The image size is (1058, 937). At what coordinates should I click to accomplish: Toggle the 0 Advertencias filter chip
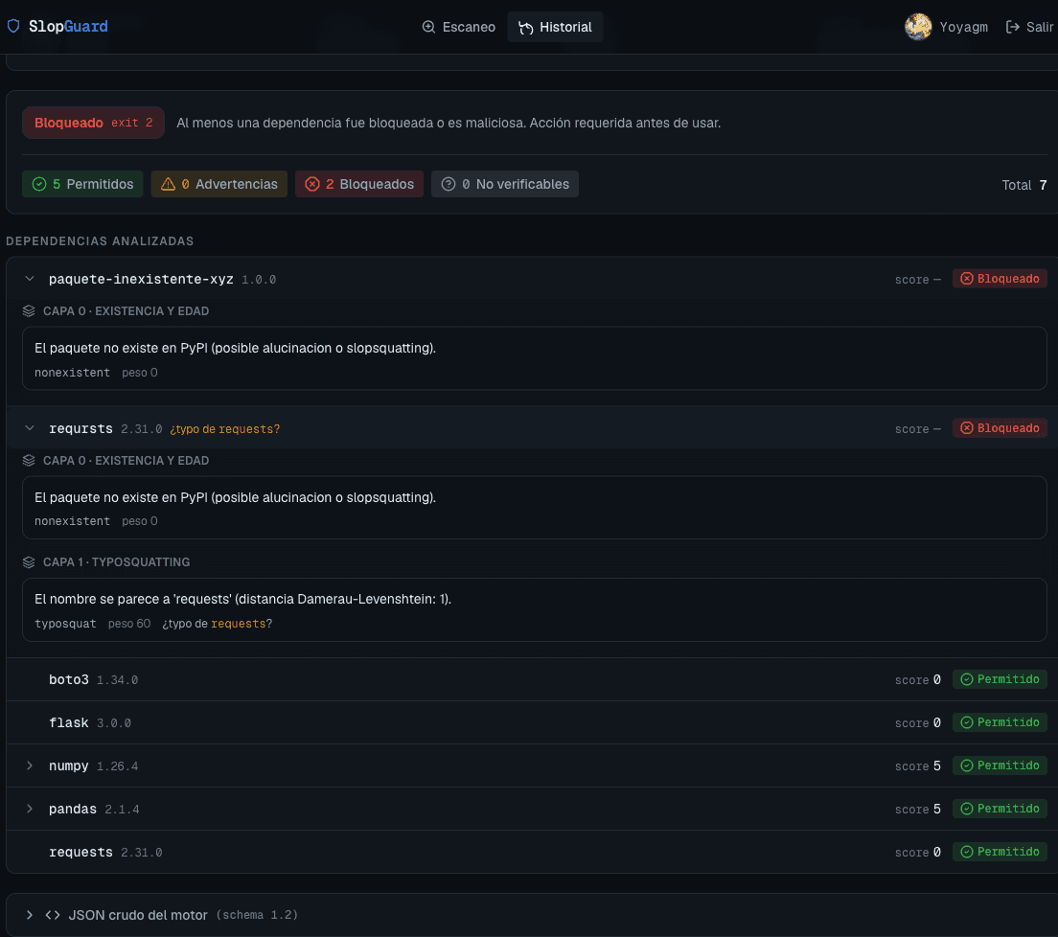219,184
